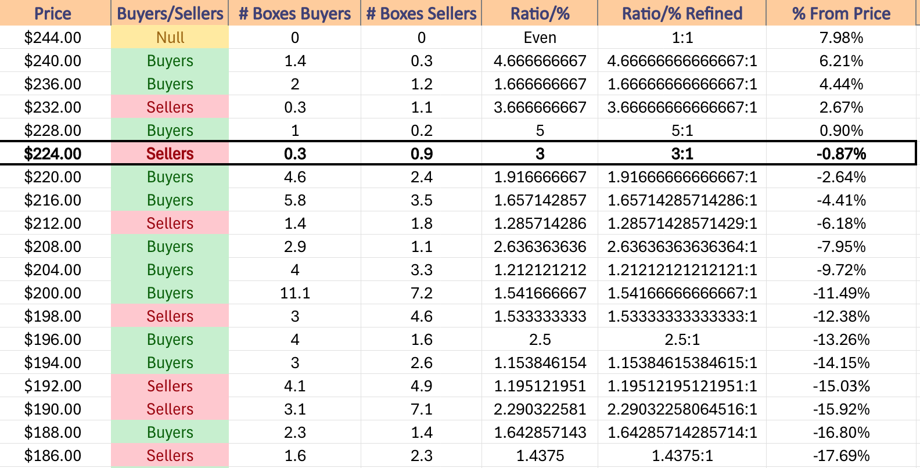Select the 2.5:1 refined ratio cell
Image resolution: width=920 pixels, height=468 pixels.
pos(682,340)
